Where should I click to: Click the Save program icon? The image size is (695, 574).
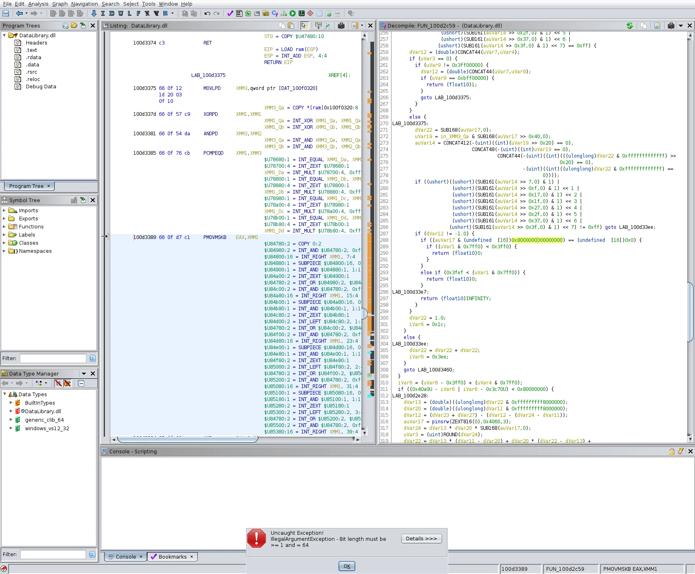pos(6,13)
